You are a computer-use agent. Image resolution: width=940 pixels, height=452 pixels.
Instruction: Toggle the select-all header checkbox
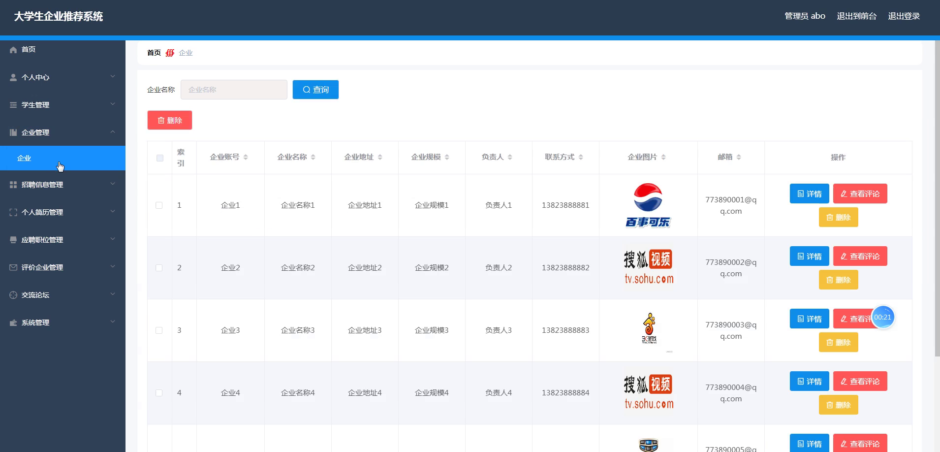pos(160,158)
